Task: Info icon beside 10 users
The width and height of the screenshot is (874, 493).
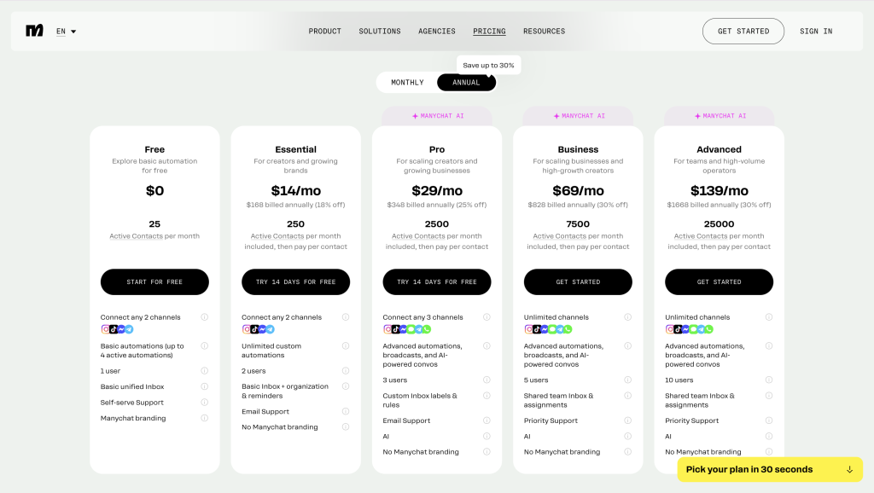Action: [x=769, y=380]
